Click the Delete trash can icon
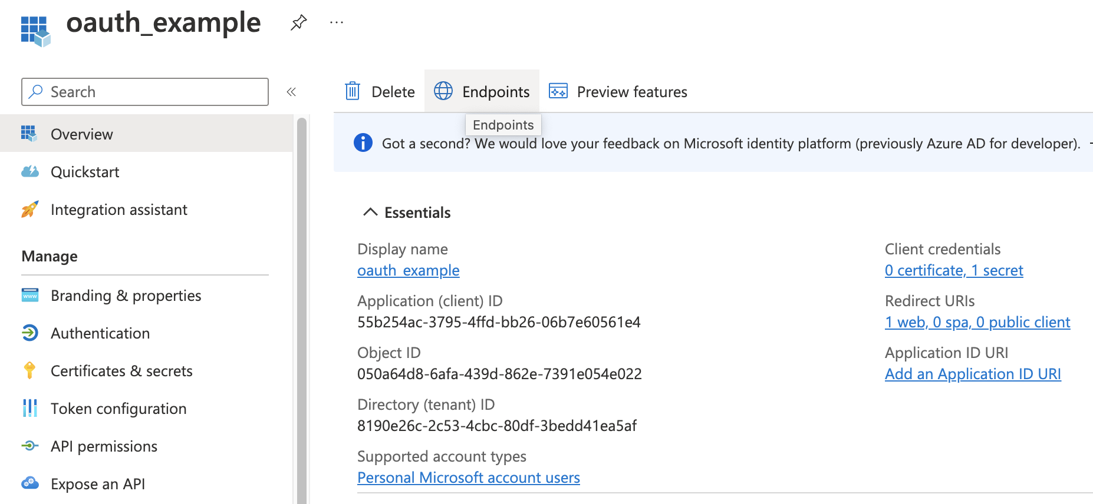This screenshot has width=1093, height=504. point(353,91)
